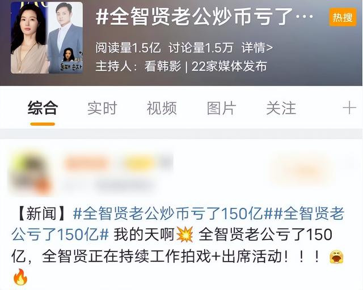Tap the fire emoji at post end
This screenshot has height=290, width=363.
pos(20,277)
